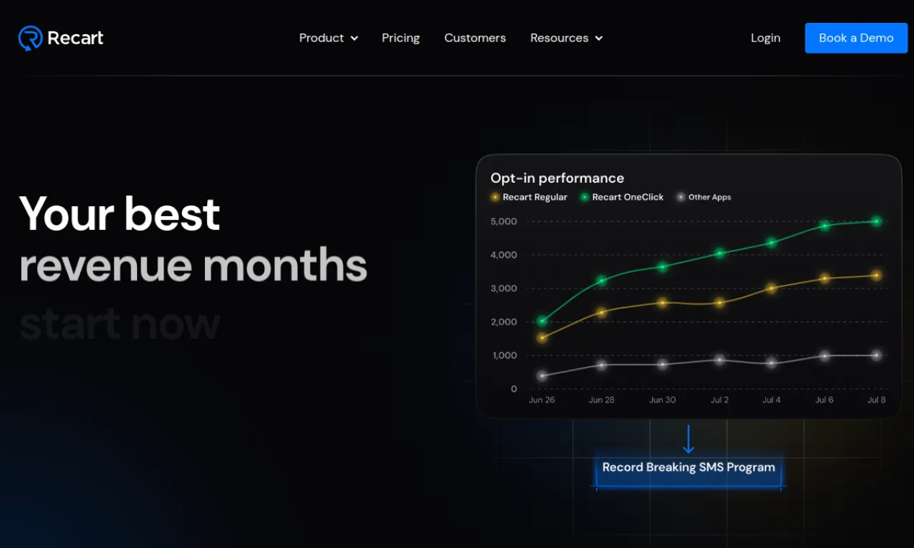The image size is (914, 548).
Task: Click the Opt-in performance chart title
Action: click(557, 178)
